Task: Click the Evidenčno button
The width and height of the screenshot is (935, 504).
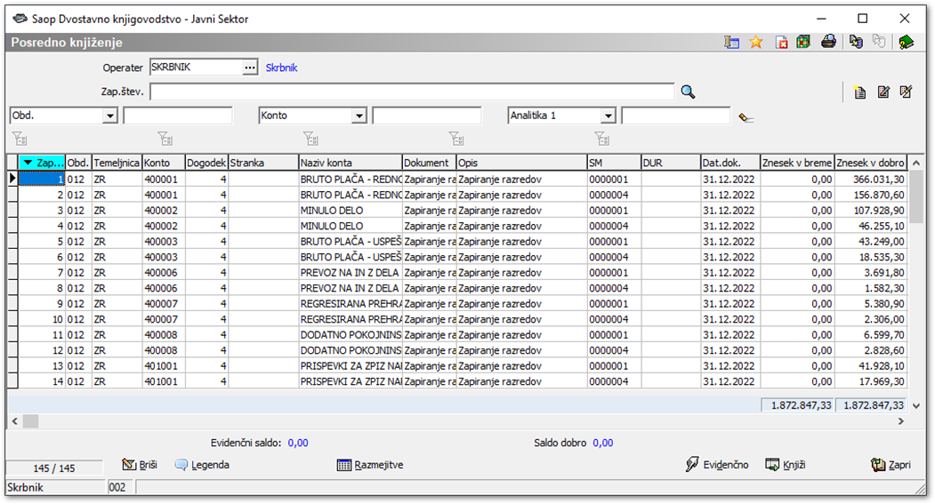Action: point(717,465)
